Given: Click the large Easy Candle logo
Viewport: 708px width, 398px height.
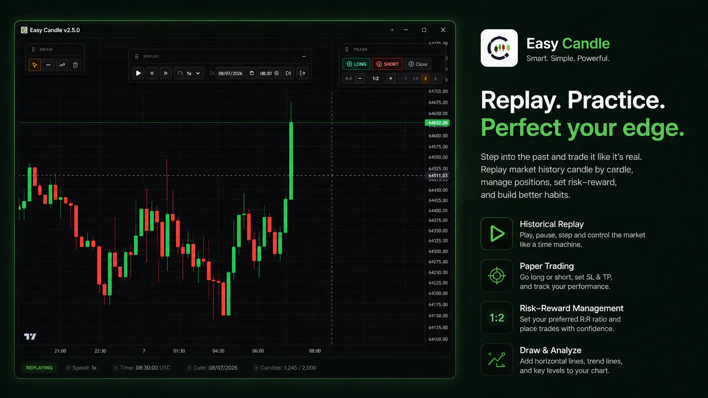Looking at the screenshot, I should tap(499, 48).
